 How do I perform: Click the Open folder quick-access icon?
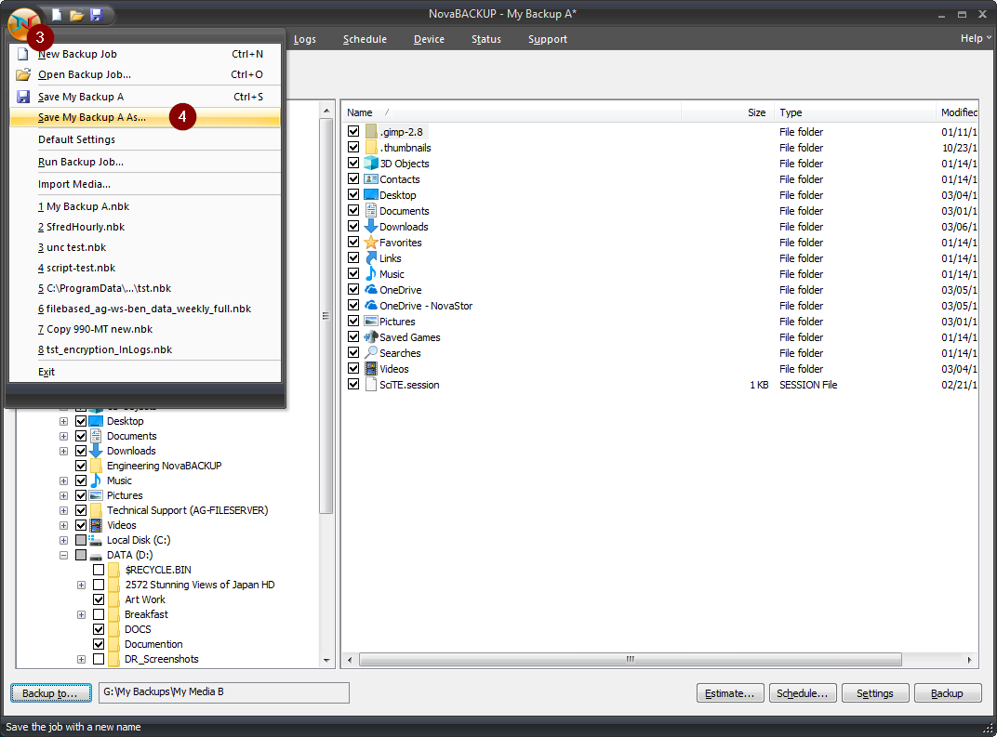pos(76,15)
